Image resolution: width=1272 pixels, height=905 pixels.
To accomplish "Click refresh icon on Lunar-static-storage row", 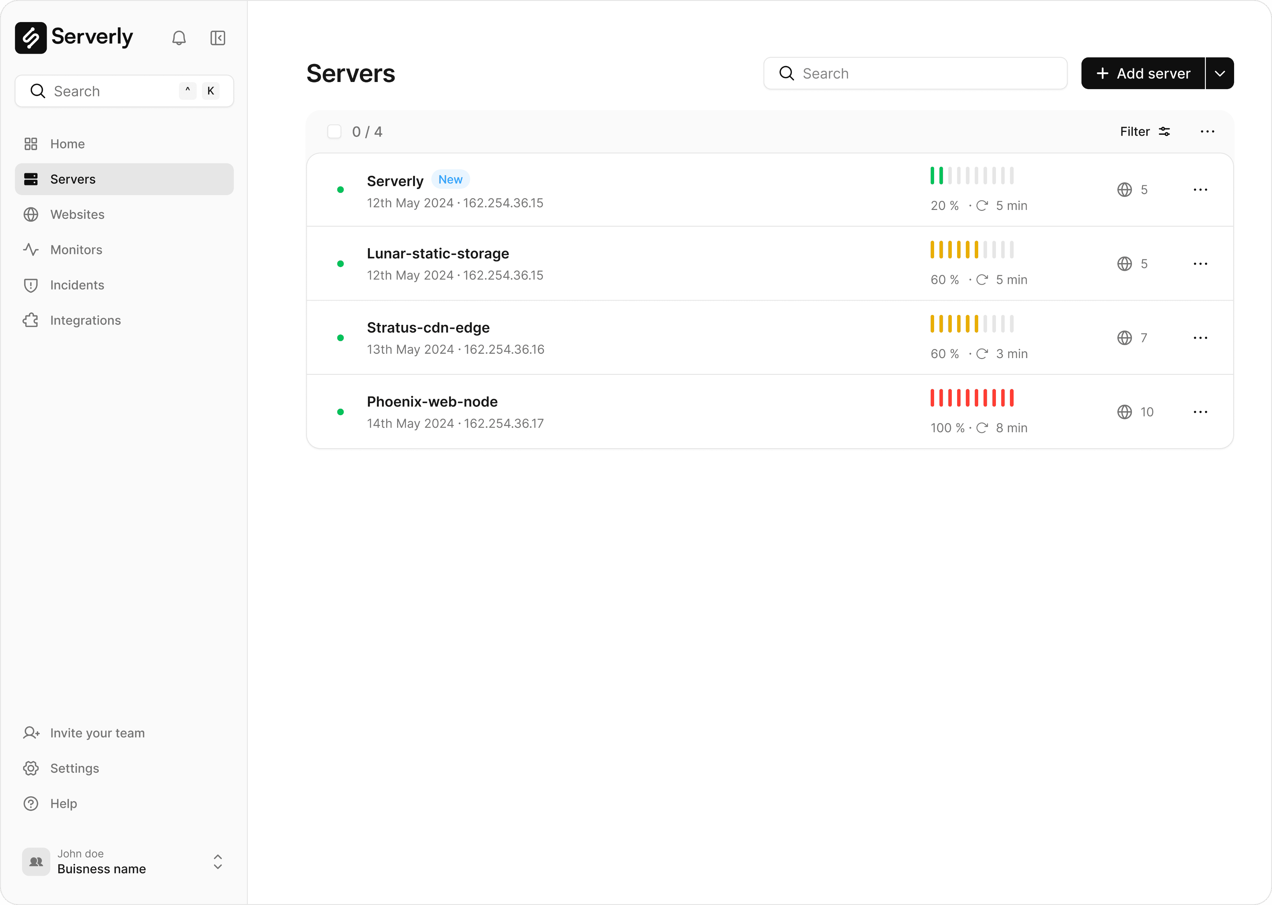I will pos(982,280).
